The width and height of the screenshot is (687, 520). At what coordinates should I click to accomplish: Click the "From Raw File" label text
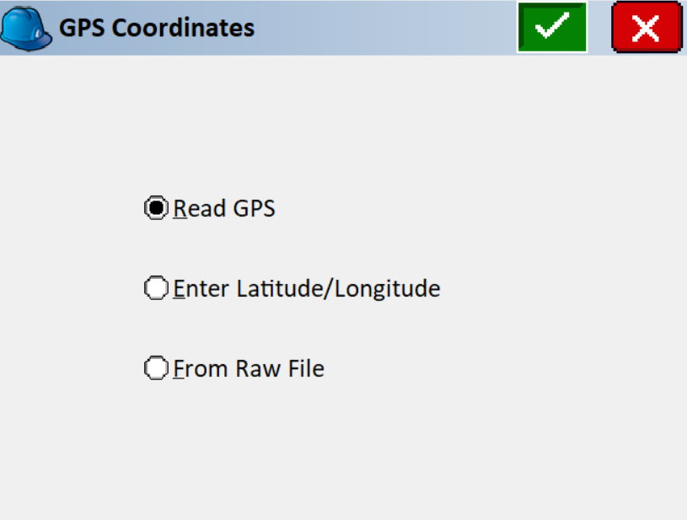tap(249, 369)
